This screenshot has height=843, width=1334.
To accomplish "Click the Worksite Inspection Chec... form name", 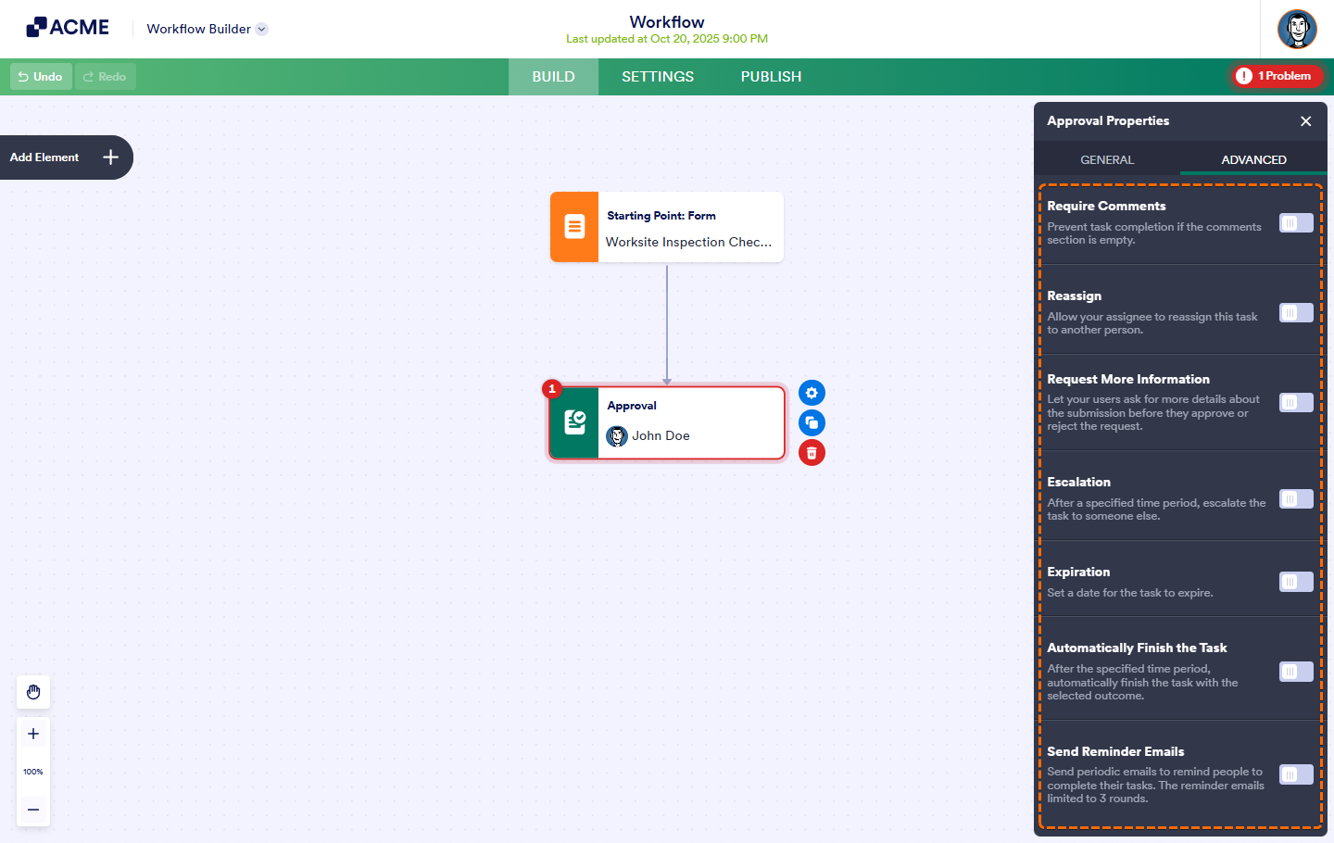I will tap(688, 242).
